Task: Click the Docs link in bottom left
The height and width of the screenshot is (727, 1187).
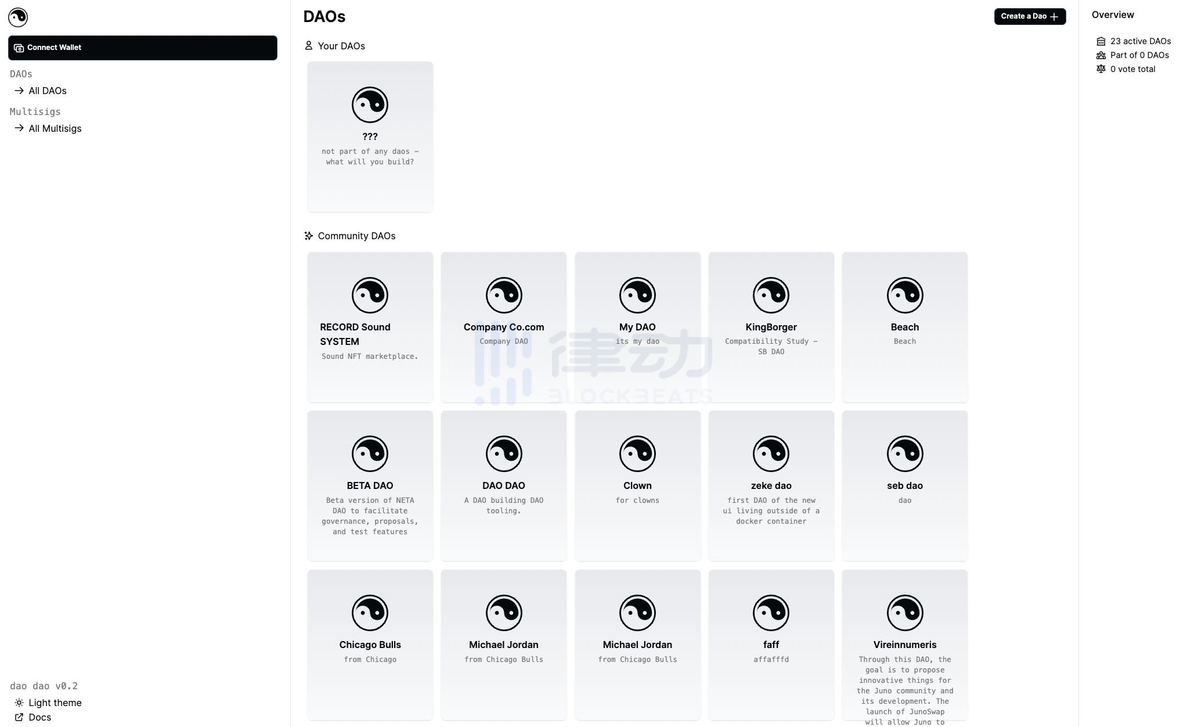Action: click(x=39, y=718)
